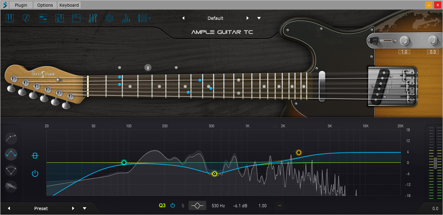
Task: Expand the EQ Preset dropdown list
Action: coord(85,208)
